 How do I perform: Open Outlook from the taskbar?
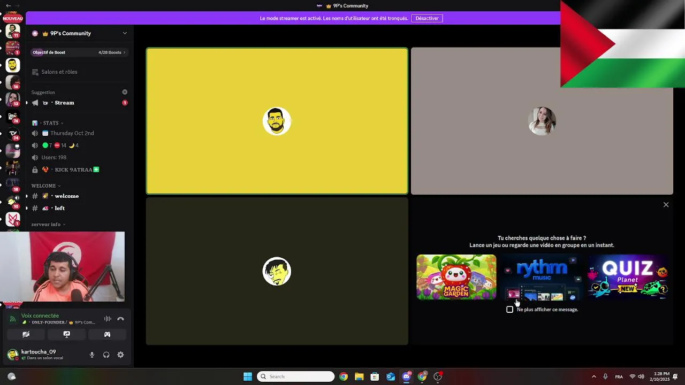[391, 376]
